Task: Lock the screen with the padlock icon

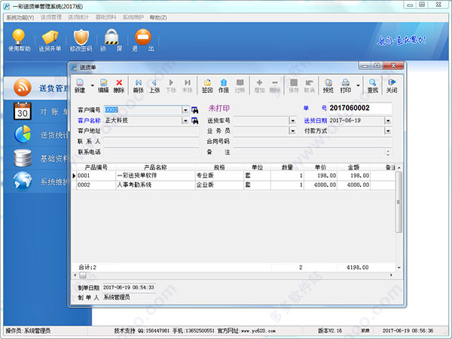Action: click(111, 41)
